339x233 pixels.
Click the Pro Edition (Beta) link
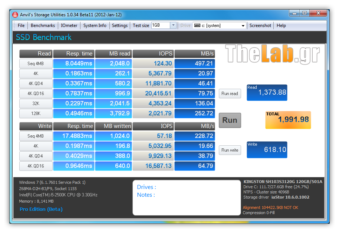point(41,209)
